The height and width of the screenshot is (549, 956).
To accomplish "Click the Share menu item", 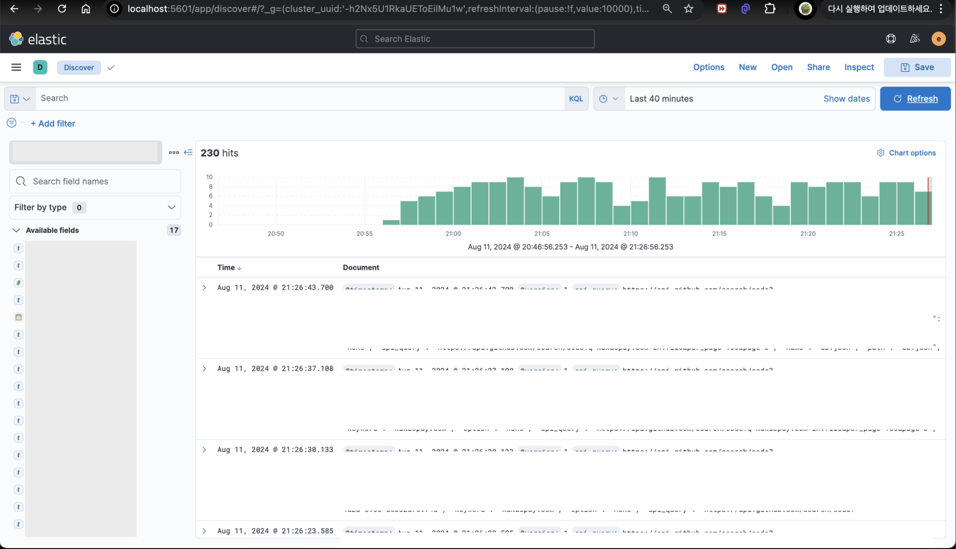I will [818, 67].
